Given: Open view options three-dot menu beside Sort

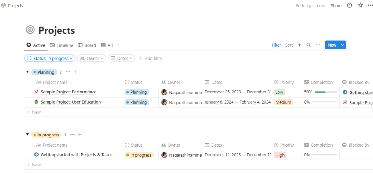Looking at the screenshot, I should [318, 45].
